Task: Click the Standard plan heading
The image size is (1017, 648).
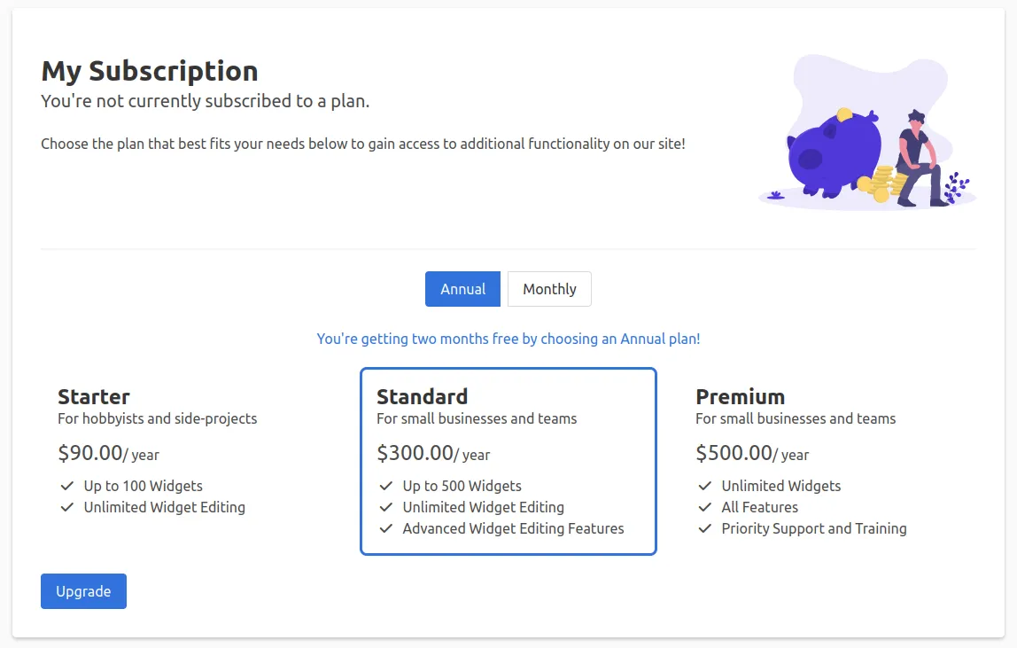Action: (423, 396)
